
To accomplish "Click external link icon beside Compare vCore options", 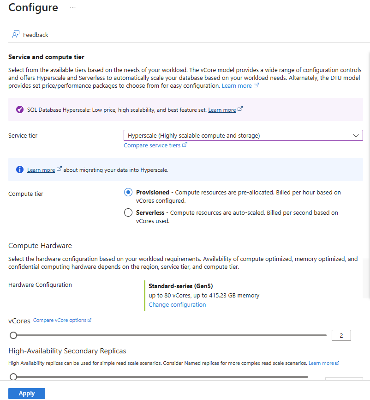I will [x=90, y=320].
